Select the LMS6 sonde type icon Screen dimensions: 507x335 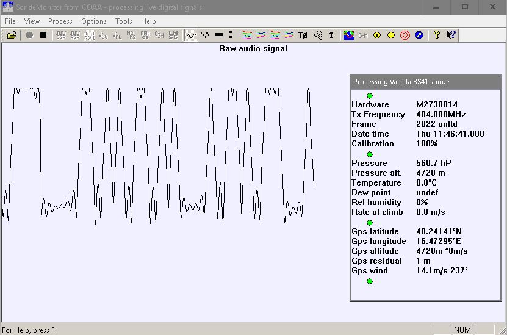(173, 35)
